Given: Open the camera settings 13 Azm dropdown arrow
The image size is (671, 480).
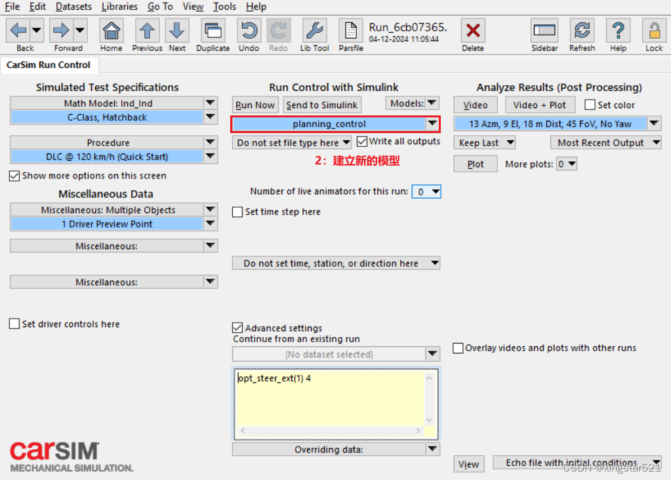Looking at the screenshot, I should point(654,124).
